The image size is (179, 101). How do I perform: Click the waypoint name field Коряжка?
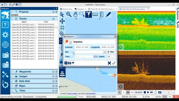click(94, 42)
